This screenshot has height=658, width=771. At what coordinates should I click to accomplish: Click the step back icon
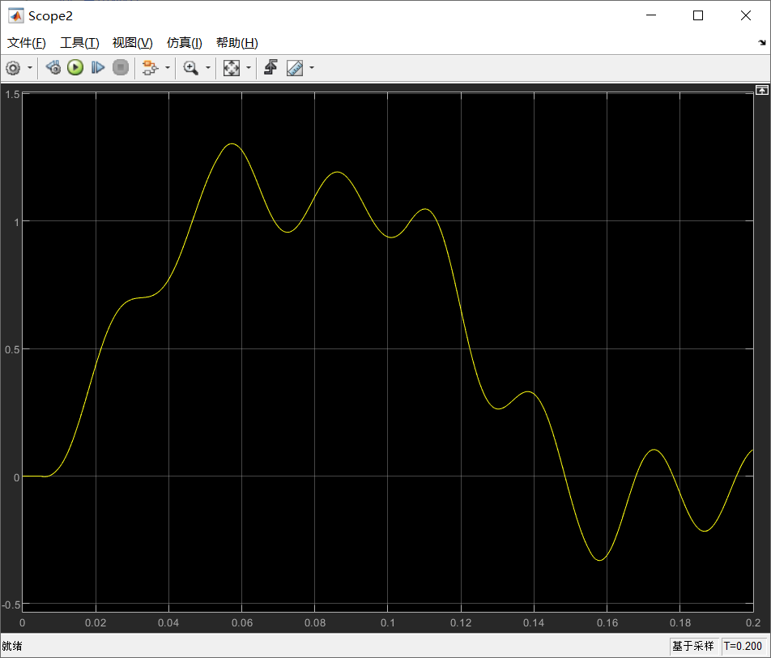53,67
